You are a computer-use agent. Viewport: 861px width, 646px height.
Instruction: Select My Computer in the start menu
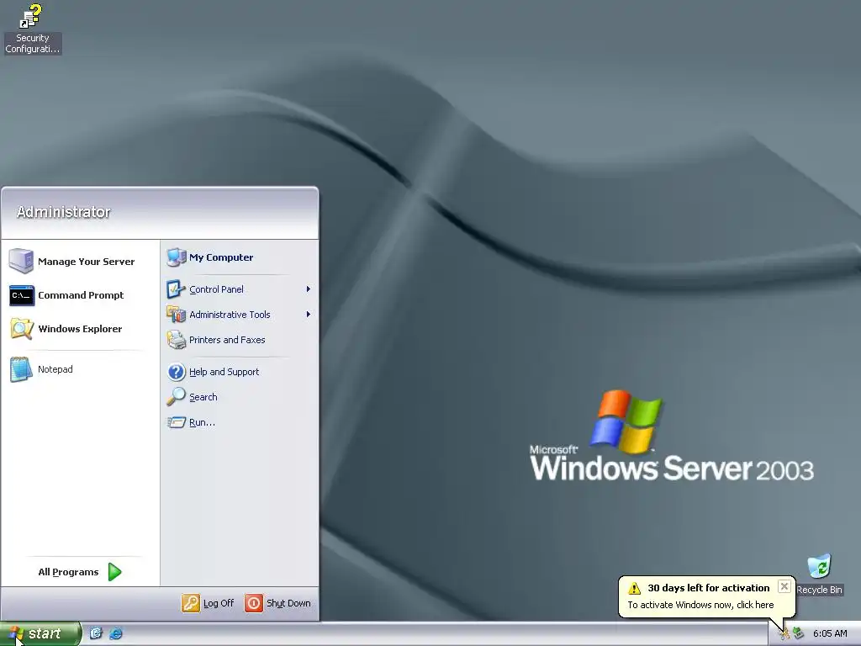(x=240, y=257)
